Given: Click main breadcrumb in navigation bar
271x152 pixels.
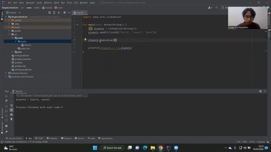Looking at the screenshot, I should 29,8.
